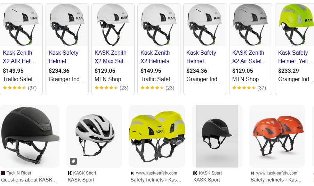
Task: Click the Tack N Rider favicon
Action: (x=3, y=173)
